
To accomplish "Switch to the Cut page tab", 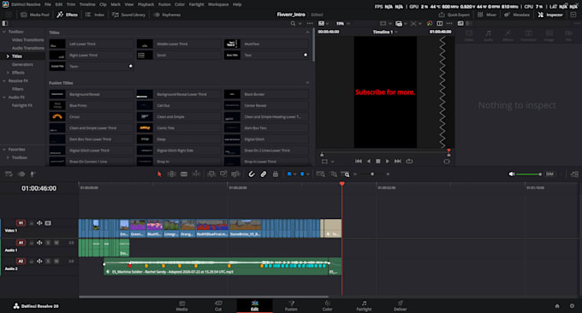I will click(x=218, y=305).
